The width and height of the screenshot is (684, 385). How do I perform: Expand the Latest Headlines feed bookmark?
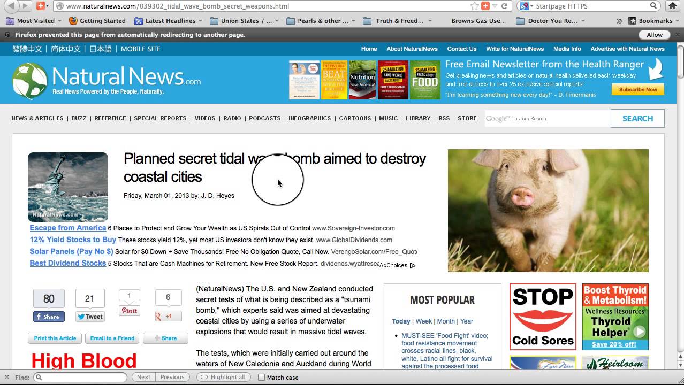tap(169, 21)
